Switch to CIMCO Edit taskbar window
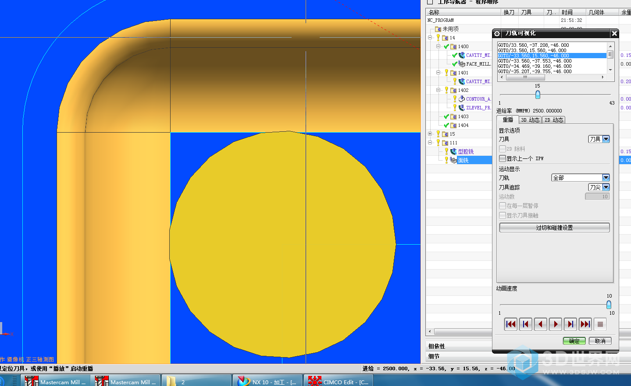 click(339, 381)
